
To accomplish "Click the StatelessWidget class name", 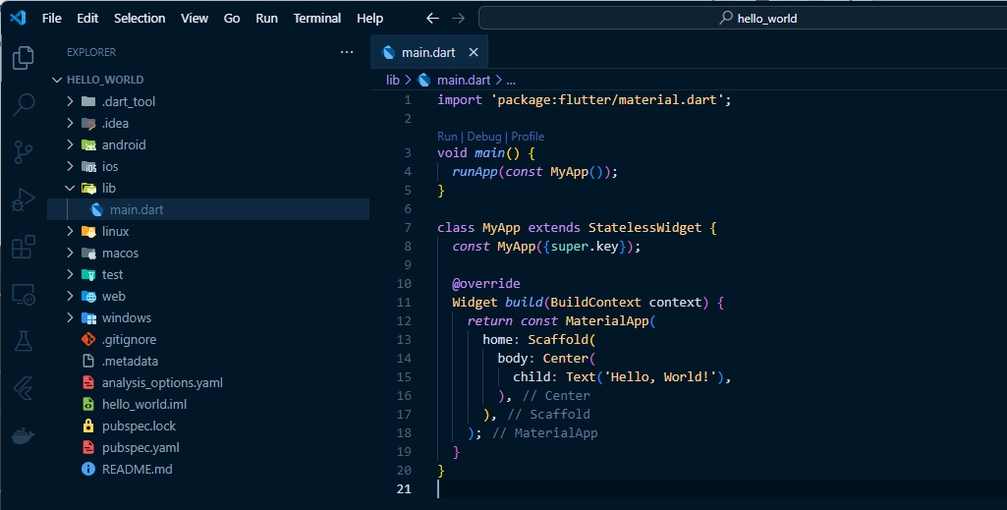I will point(644,227).
